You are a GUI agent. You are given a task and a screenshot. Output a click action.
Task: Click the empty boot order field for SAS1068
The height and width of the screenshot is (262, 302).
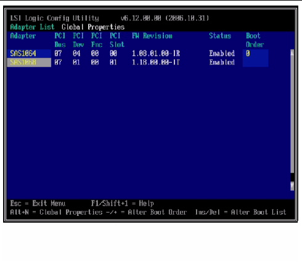coord(255,62)
